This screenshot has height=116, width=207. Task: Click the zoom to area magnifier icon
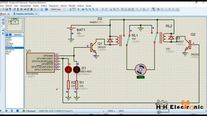click(97, 9)
